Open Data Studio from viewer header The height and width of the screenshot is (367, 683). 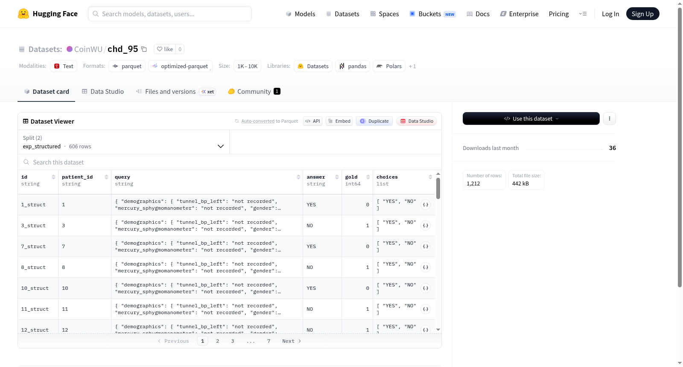pos(417,121)
